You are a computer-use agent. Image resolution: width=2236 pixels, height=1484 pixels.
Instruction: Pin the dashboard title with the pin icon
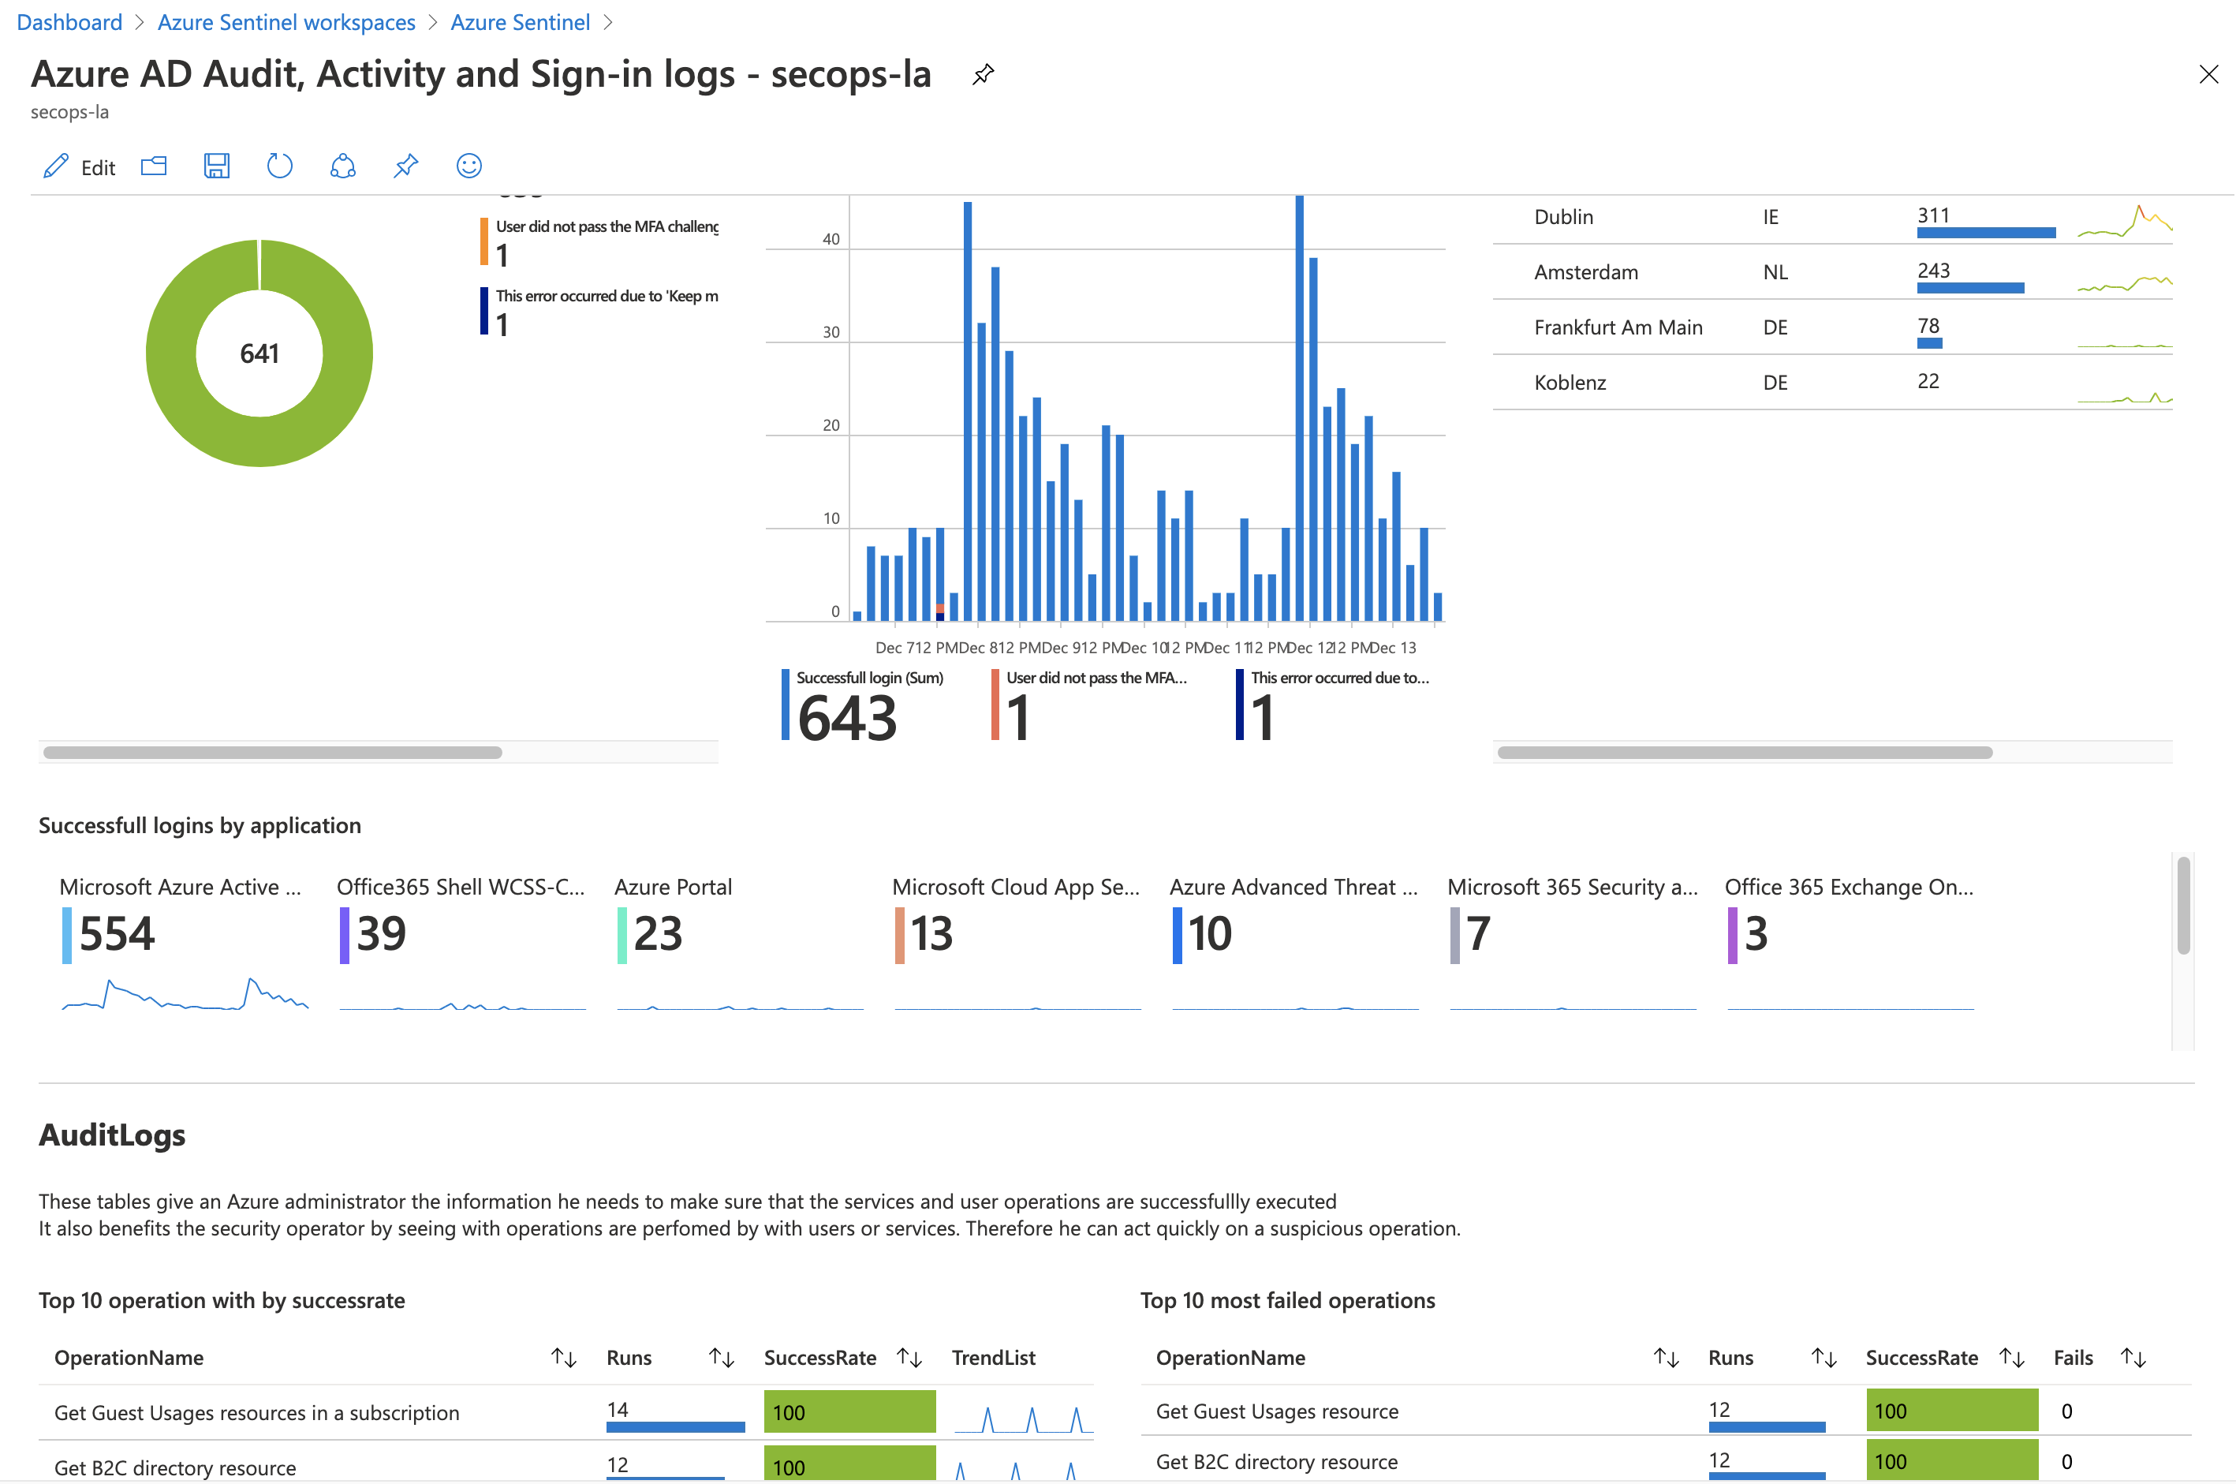984,74
